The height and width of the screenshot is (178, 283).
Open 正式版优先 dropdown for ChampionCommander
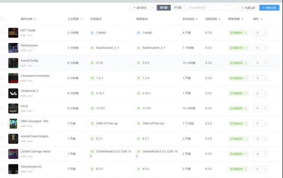click(x=238, y=78)
